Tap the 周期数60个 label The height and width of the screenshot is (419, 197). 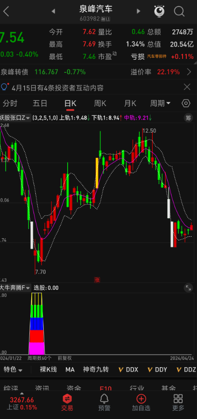tap(39, 358)
